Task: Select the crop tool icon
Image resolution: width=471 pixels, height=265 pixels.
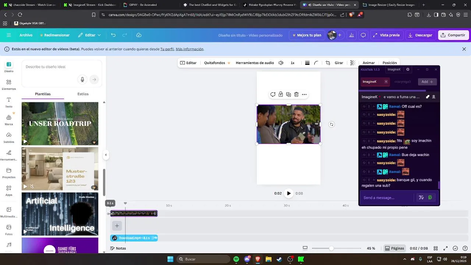Action: click(328, 63)
